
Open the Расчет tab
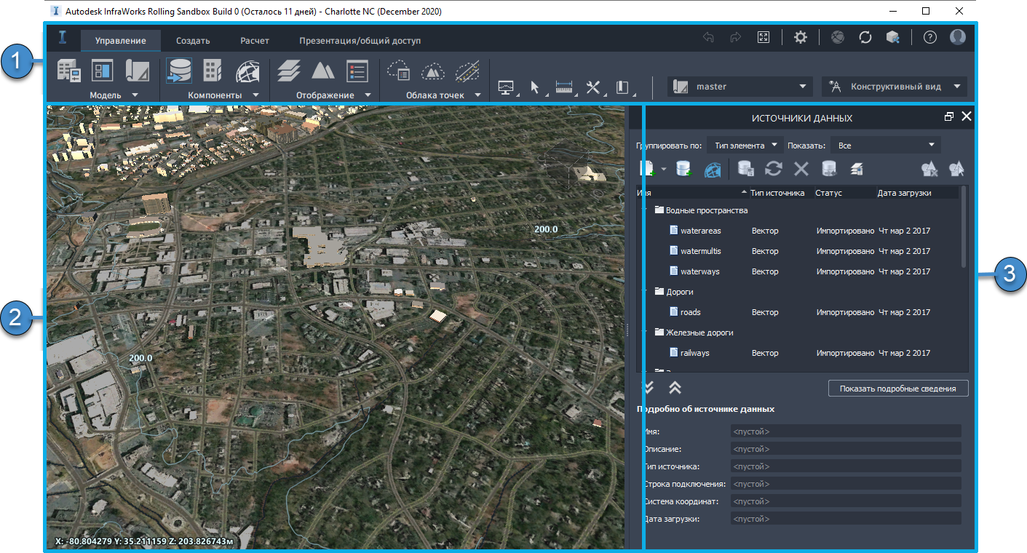point(255,41)
